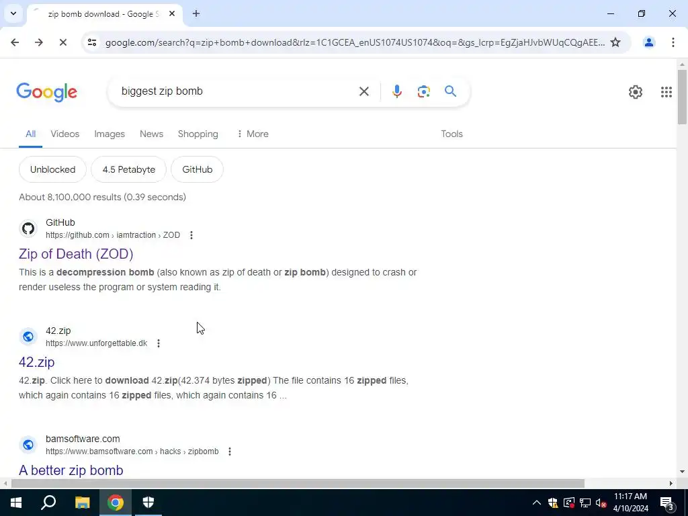The image size is (688, 516).
Task: Switch to the Images tab
Action: [x=110, y=134]
